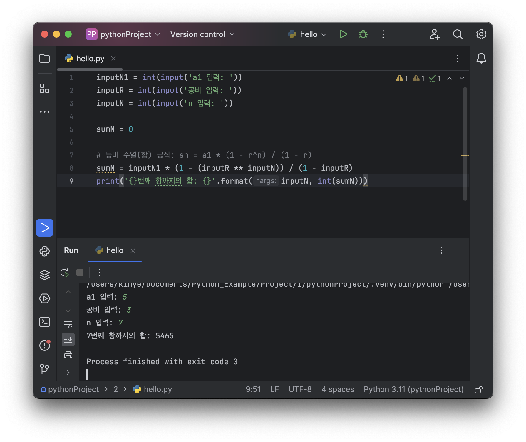Image resolution: width=526 pixels, height=442 pixels.
Task: Open Run panel options menu
Action: pyautogui.click(x=441, y=250)
